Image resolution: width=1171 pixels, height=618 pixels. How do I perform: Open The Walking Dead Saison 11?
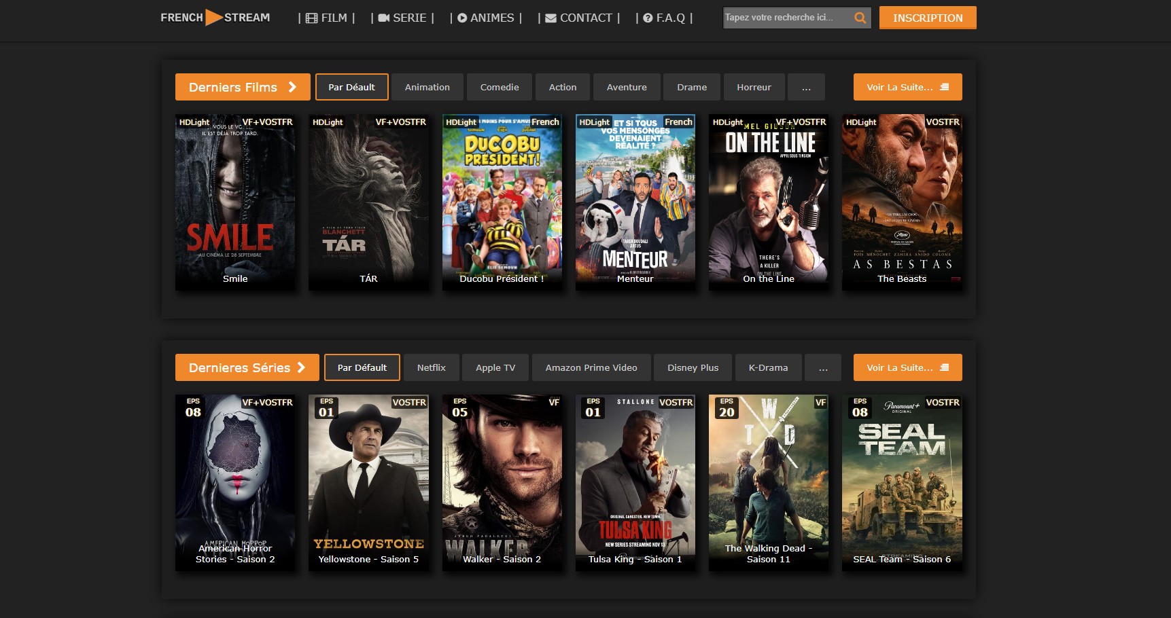click(769, 483)
